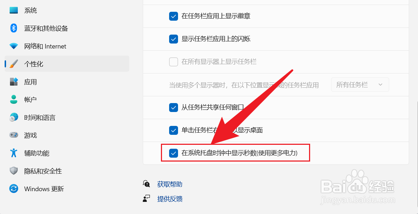Click the 提供反馈 link
This screenshot has height=214, width=418.
click(170, 199)
